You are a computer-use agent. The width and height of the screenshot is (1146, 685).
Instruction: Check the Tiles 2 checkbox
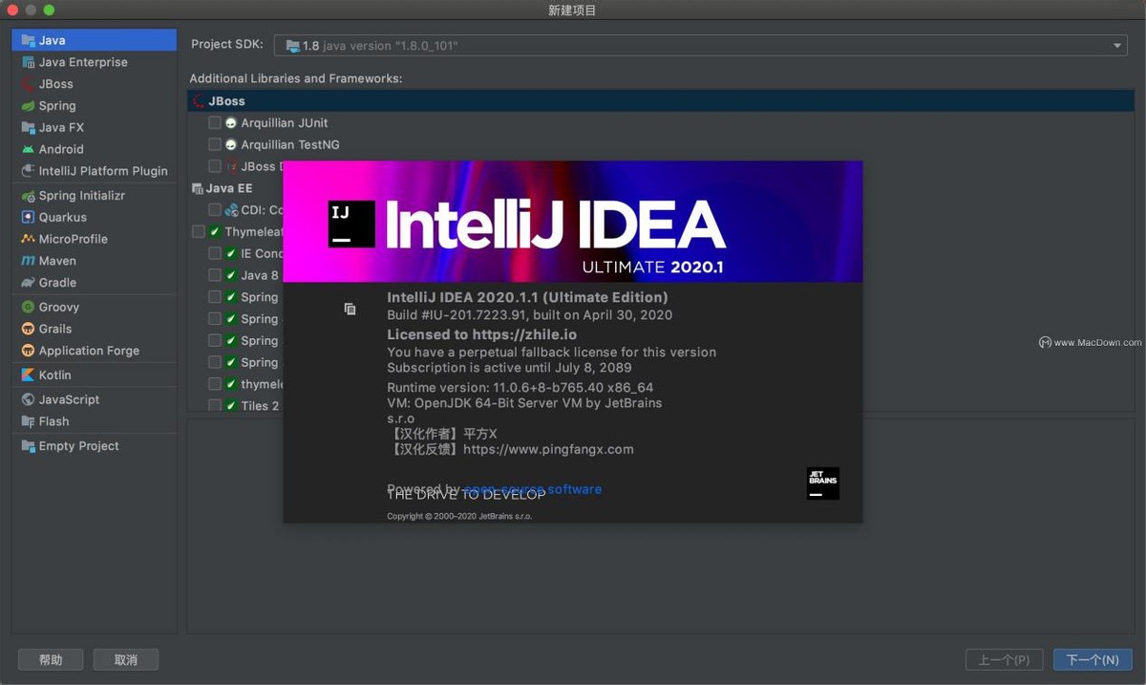click(x=215, y=406)
